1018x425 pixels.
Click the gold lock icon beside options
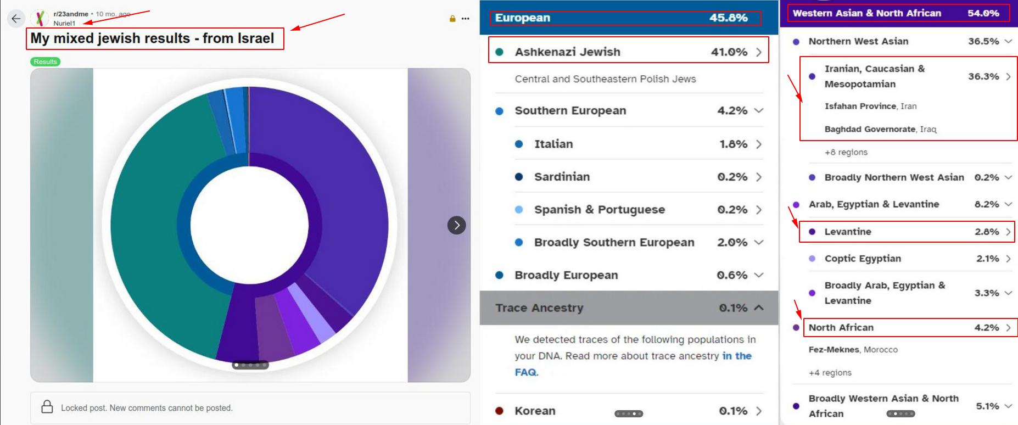(452, 19)
